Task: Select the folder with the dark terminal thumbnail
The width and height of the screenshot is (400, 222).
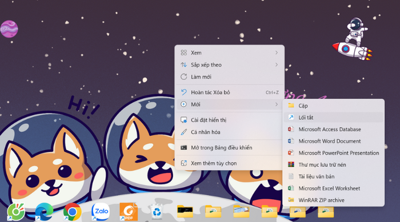Action: point(185,211)
